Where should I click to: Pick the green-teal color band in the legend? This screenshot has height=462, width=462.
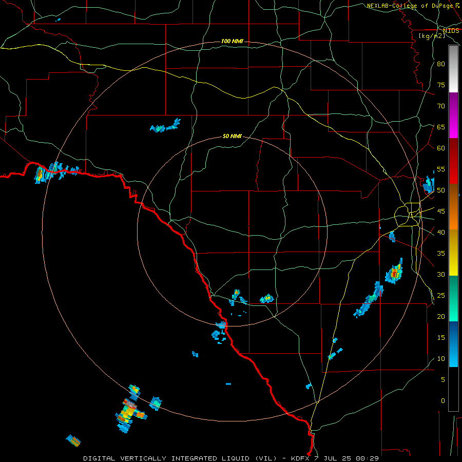click(453, 298)
